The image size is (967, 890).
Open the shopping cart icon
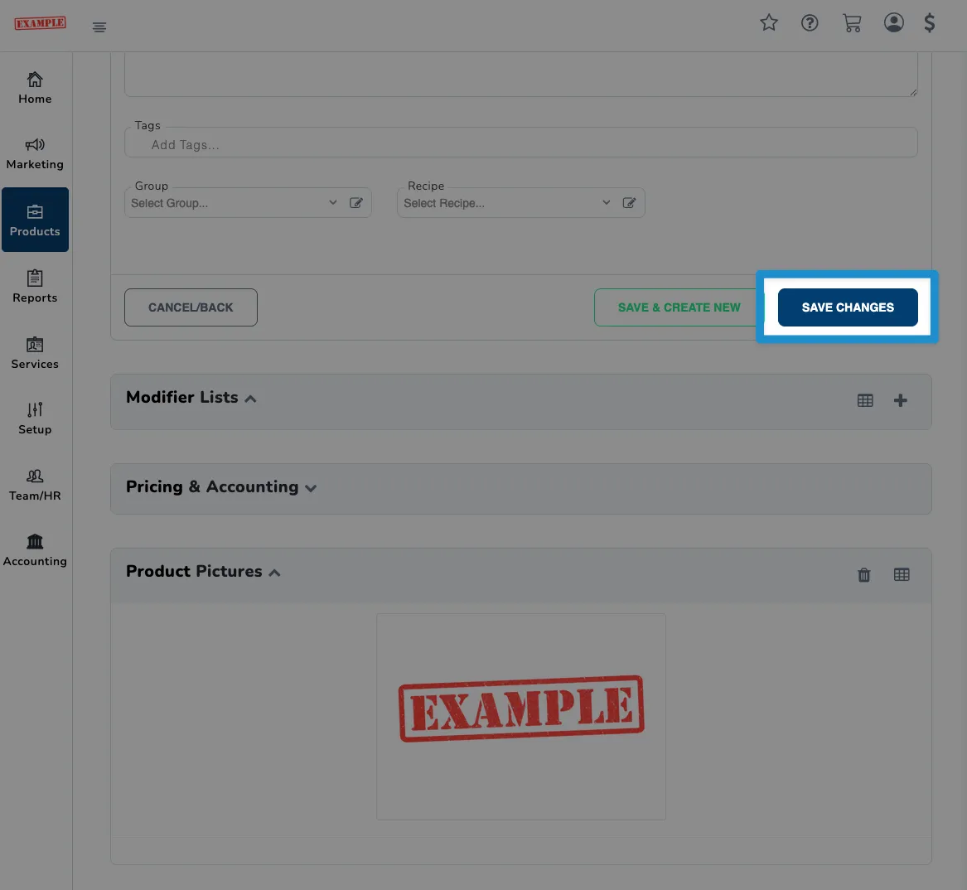(852, 23)
